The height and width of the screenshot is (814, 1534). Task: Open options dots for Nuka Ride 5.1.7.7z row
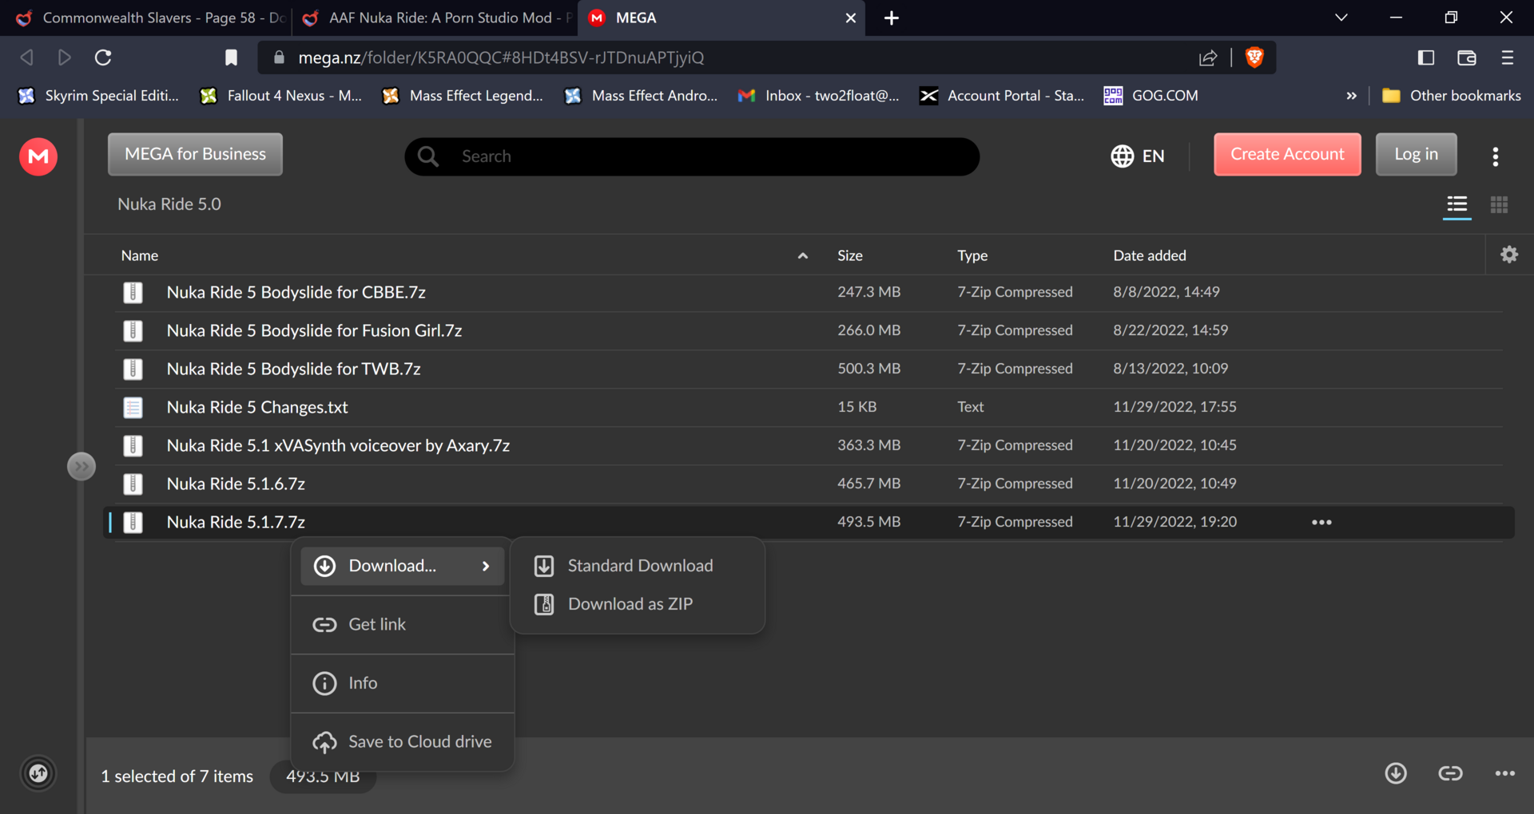tap(1321, 522)
